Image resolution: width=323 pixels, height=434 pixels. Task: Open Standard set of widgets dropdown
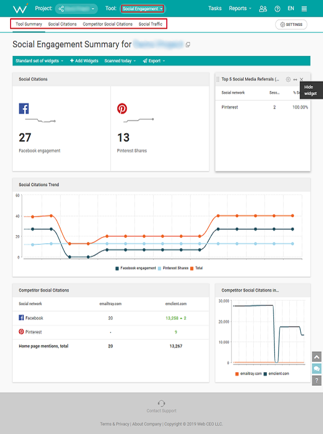pyautogui.click(x=39, y=61)
